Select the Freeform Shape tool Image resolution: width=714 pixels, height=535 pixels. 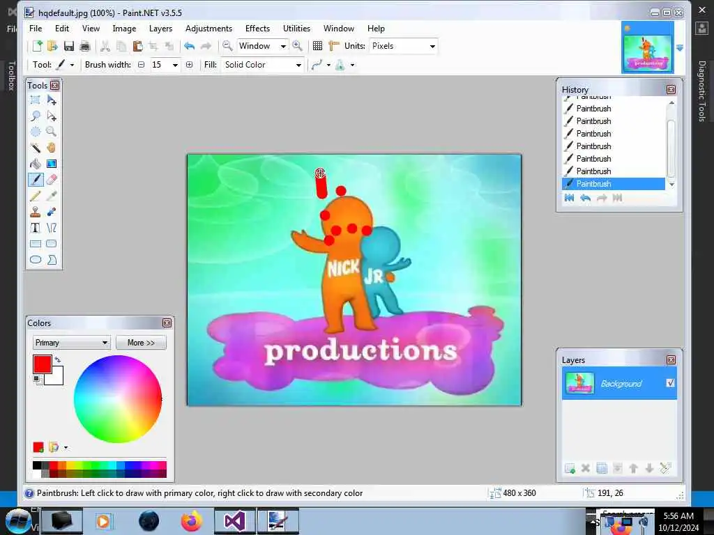tap(52, 260)
